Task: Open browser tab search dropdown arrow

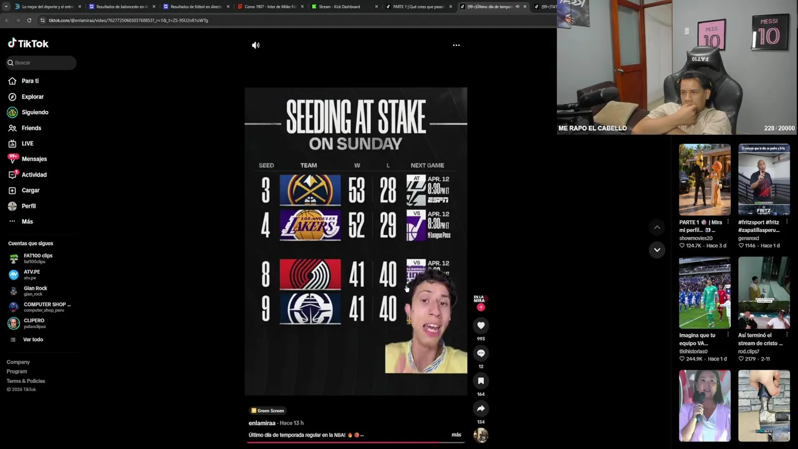Action: [6, 6]
